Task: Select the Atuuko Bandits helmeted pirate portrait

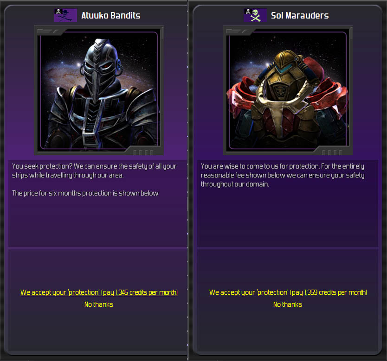Action: click(x=99, y=90)
